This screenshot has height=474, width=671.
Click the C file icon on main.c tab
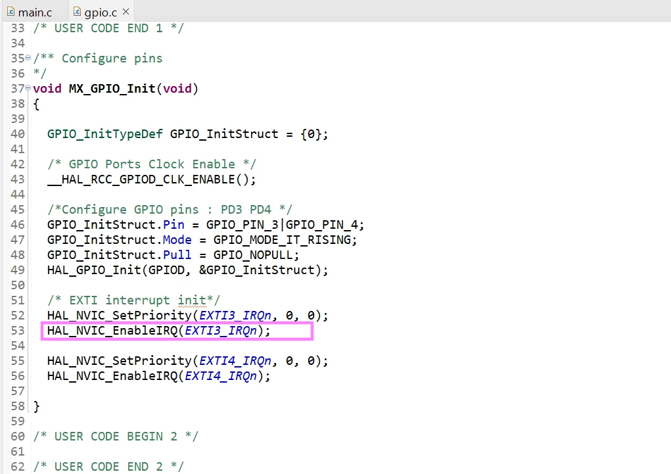pos(11,12)
